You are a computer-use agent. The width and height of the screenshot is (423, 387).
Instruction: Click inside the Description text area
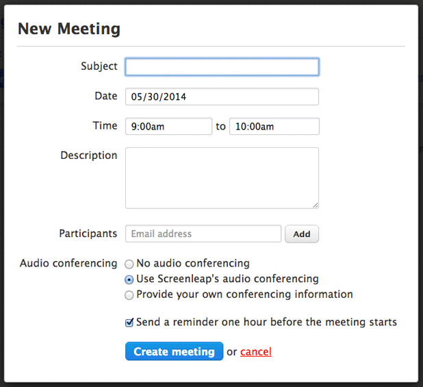point(222,177)
